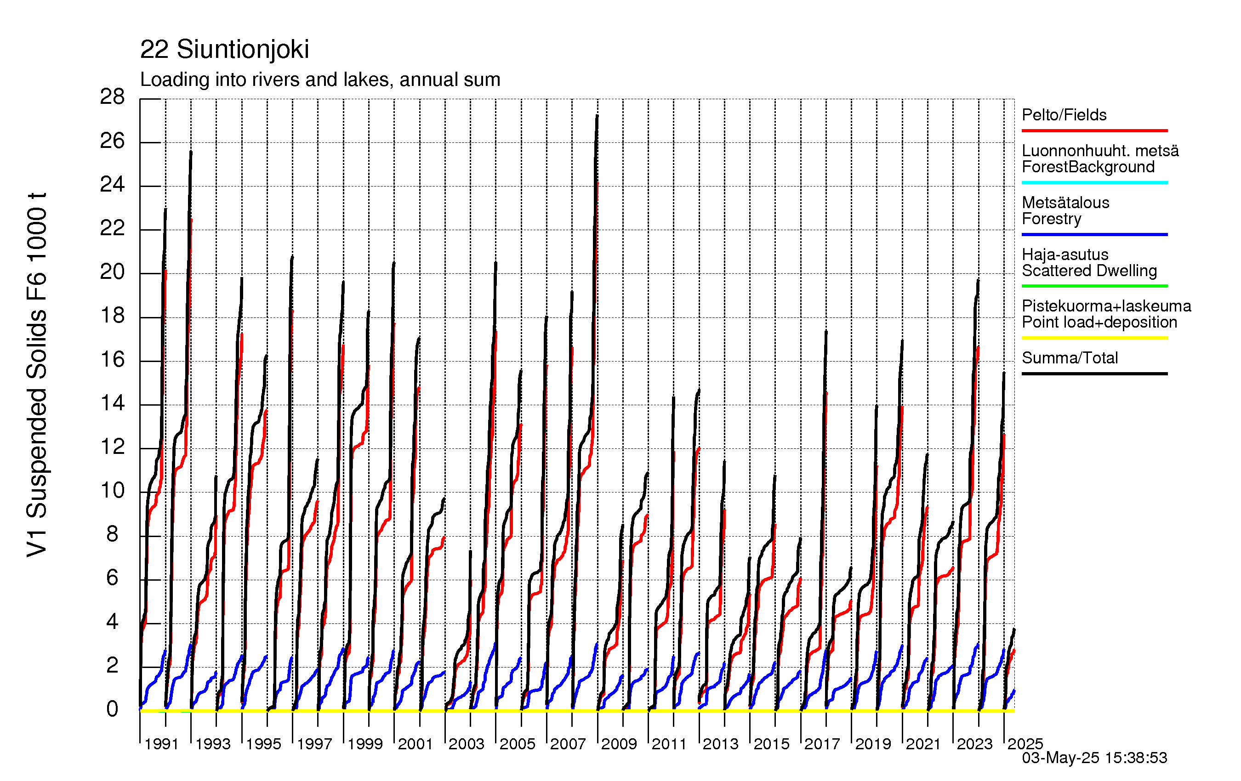Click the x-axis label 2019
1241x781 pixels.
click(873, 744)
